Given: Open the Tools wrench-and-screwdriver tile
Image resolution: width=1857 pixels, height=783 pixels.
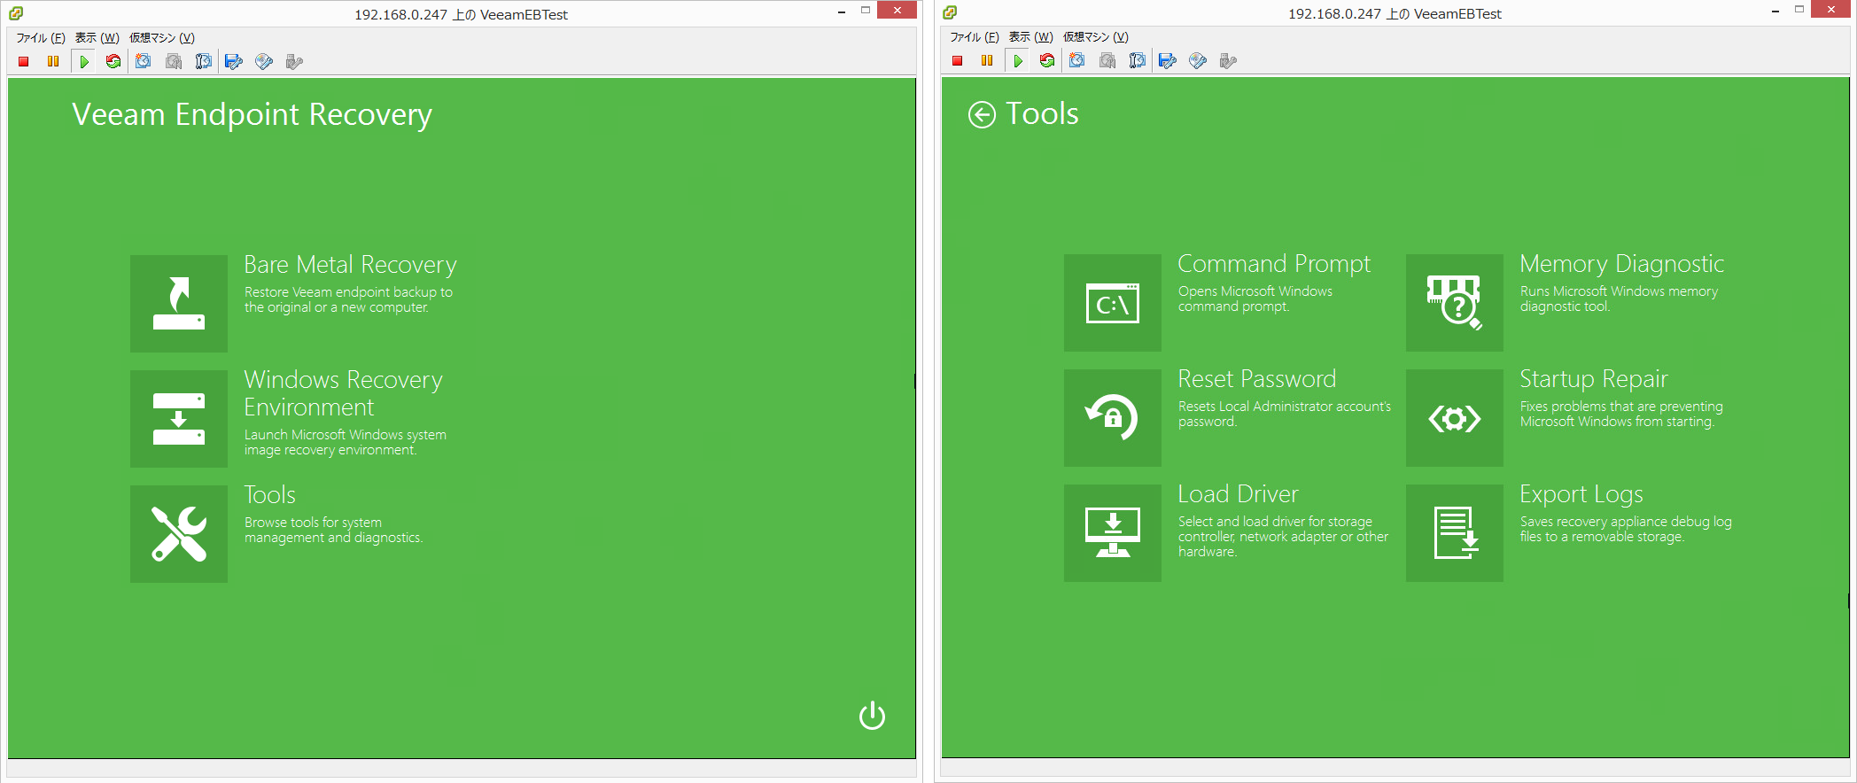Looking at the screenshot, I should pyautogui.click(x=179, y=534).
